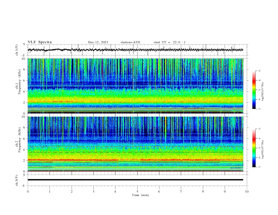This screenshot has height=215, width=278.
Task: Click the "start UT = 22:0 :1" header text
Action: click(x=170, y=42)
